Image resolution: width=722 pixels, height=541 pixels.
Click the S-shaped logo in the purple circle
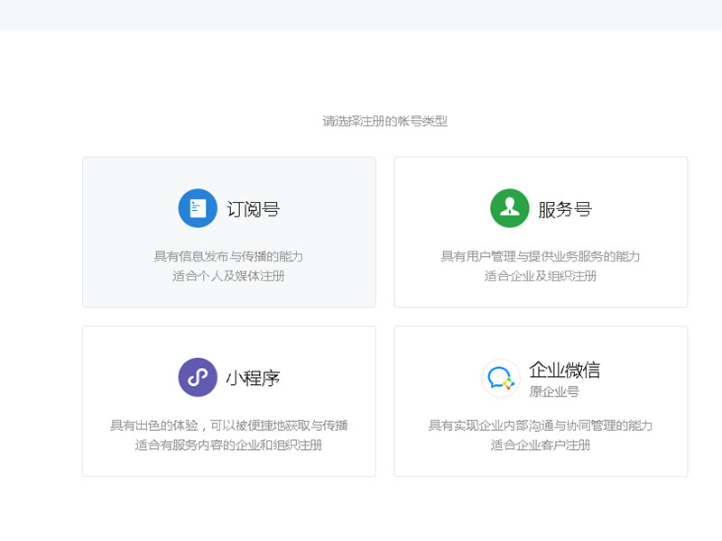click(x=198, y=377)
